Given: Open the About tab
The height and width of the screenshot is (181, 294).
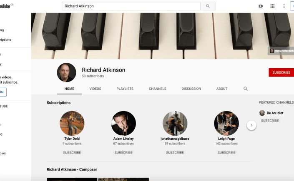Looking at the screenshot, I should 222,89.
